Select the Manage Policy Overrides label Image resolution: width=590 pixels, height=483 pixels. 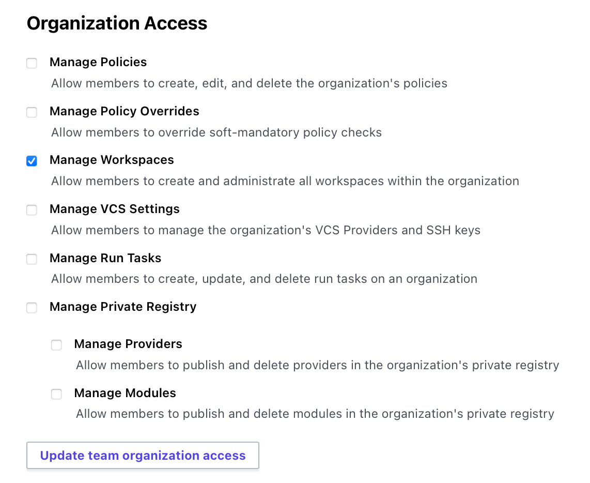point(124,111)
